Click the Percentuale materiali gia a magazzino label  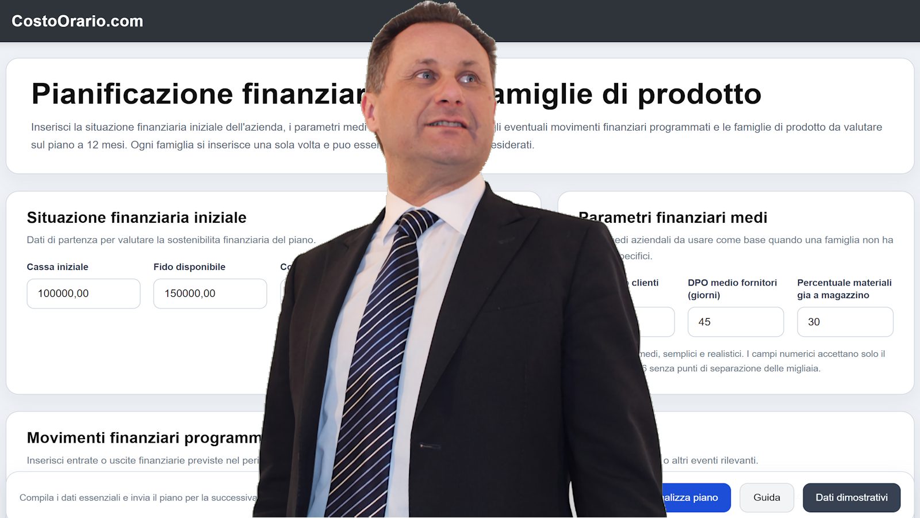click(x=844, y=289)
